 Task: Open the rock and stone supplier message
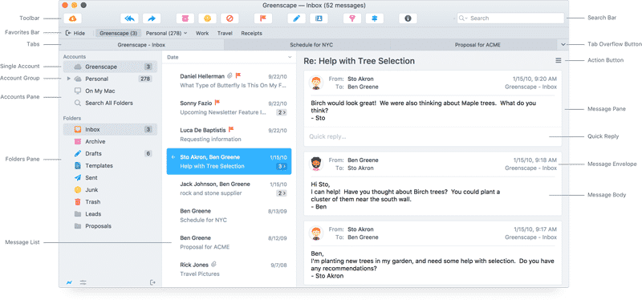(229, 189)
